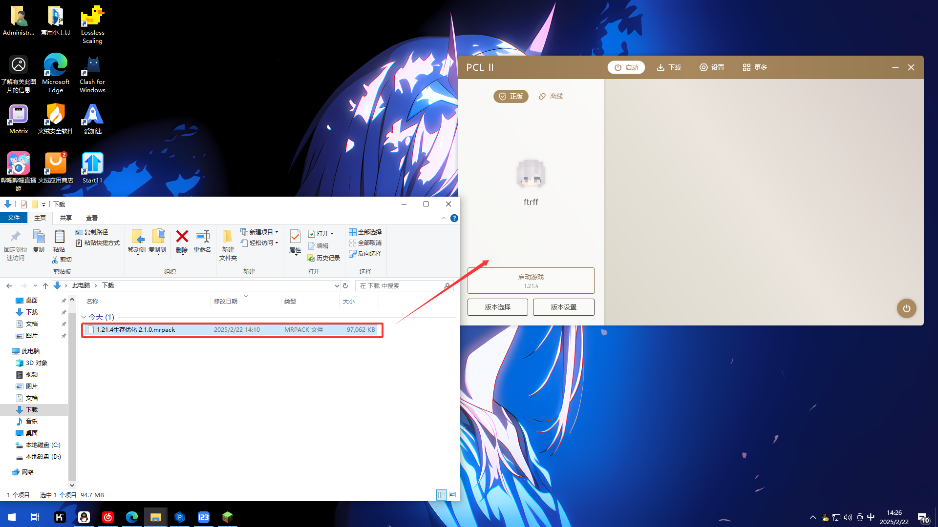
Task: Click volume icon in system tray
Action: [848, 517]
